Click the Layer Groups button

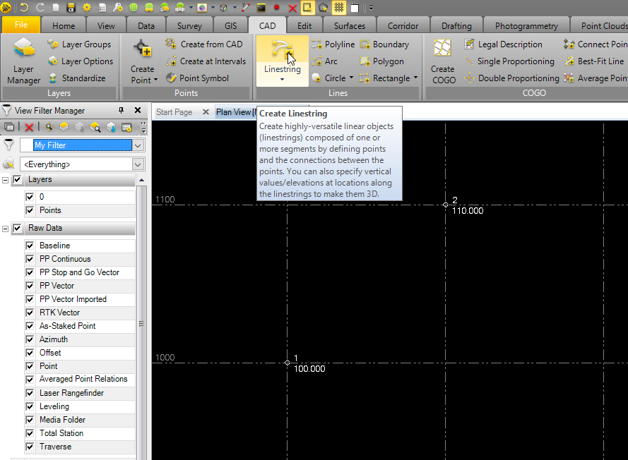(x=78, y=44)
